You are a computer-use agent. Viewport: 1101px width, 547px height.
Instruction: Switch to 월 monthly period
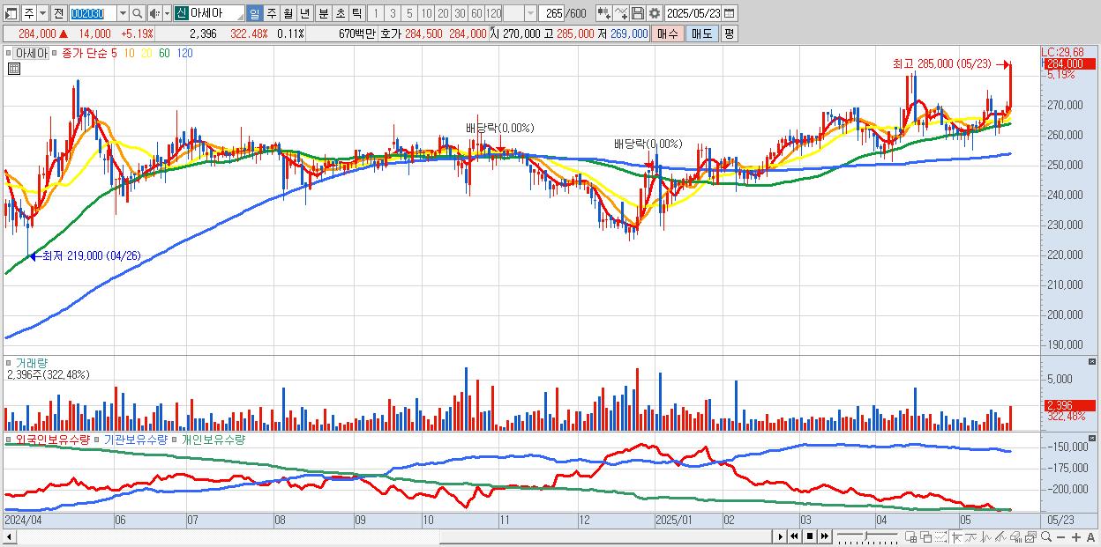(288, 13)
